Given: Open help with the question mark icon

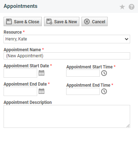Looking at the screenshot, I should click(x=132, y=7).
